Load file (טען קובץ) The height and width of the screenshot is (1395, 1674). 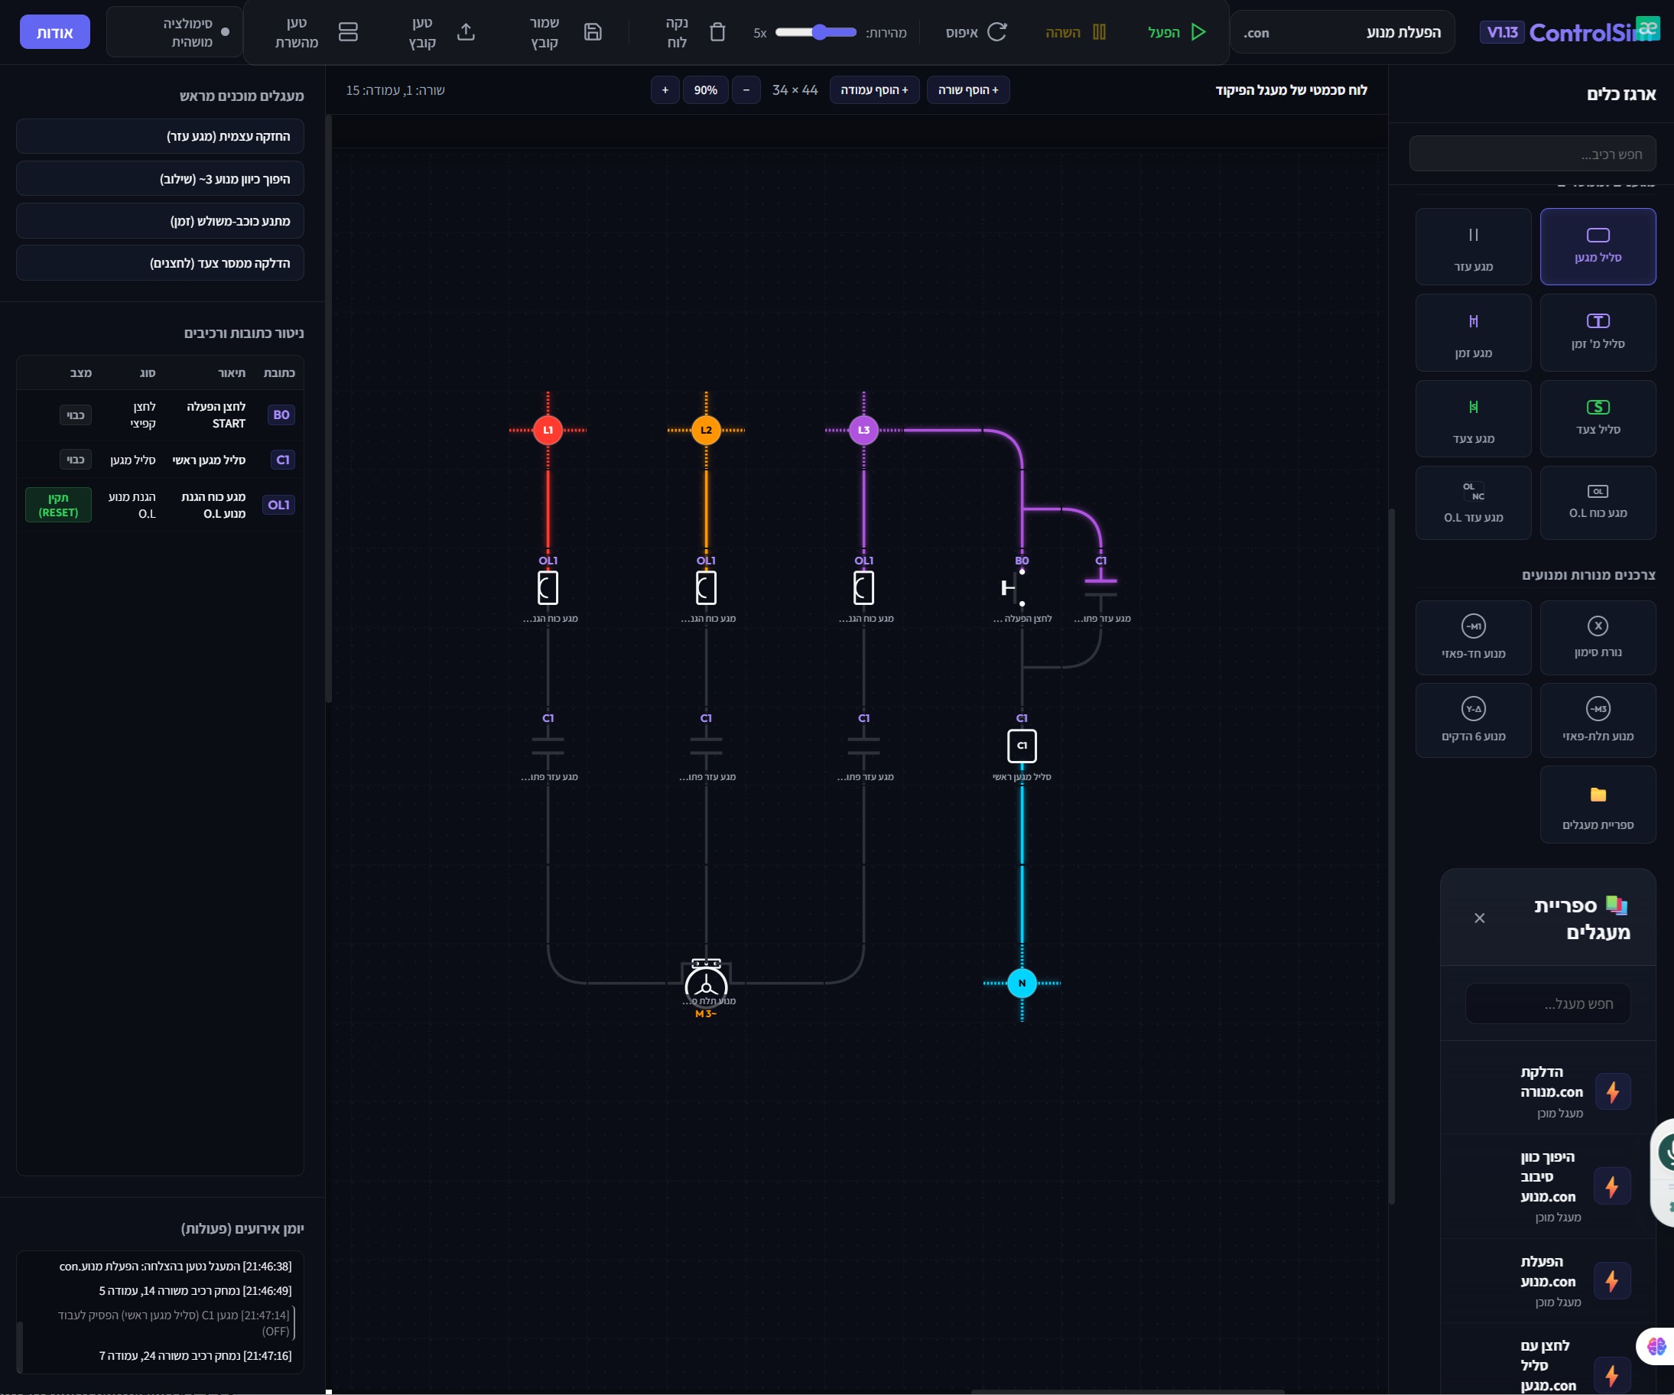click(441, 32)
